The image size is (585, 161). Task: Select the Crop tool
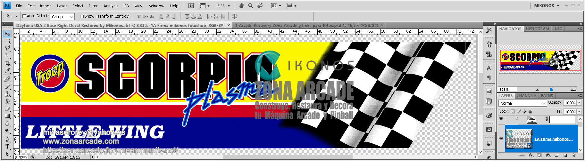click(7, 63)
